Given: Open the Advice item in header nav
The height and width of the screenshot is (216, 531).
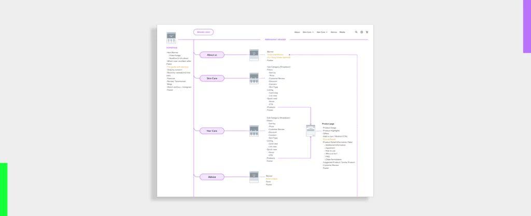Looking at the screenshot, I should coord(333,32).
